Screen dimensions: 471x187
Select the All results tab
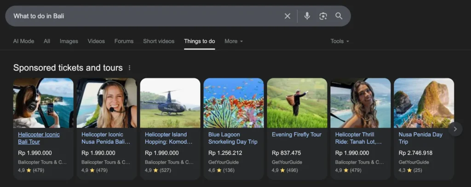click(x=47, y=41)
